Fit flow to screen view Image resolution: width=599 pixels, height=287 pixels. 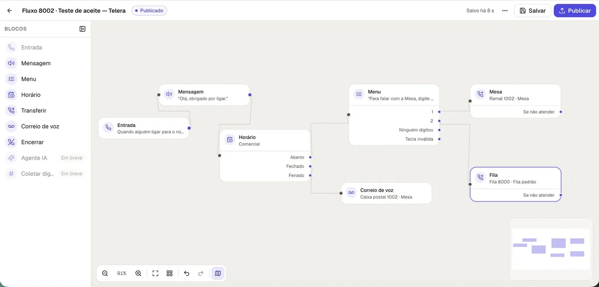click(155, 273)
